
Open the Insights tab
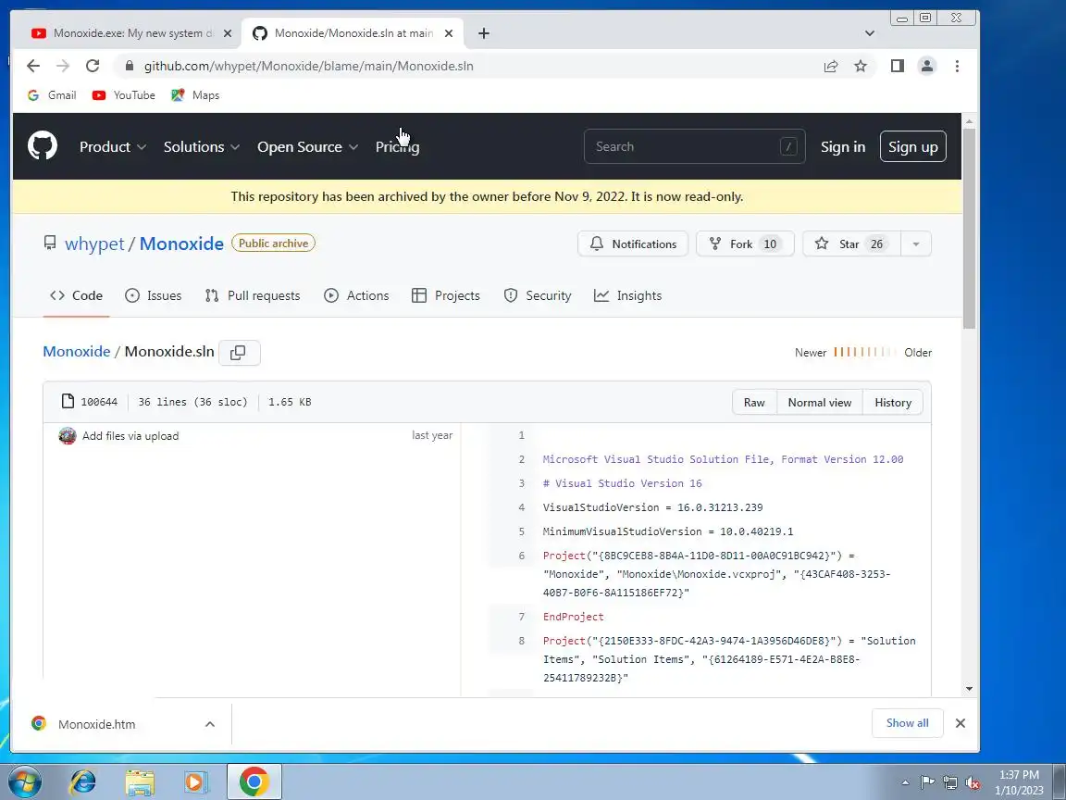(627, 296)
